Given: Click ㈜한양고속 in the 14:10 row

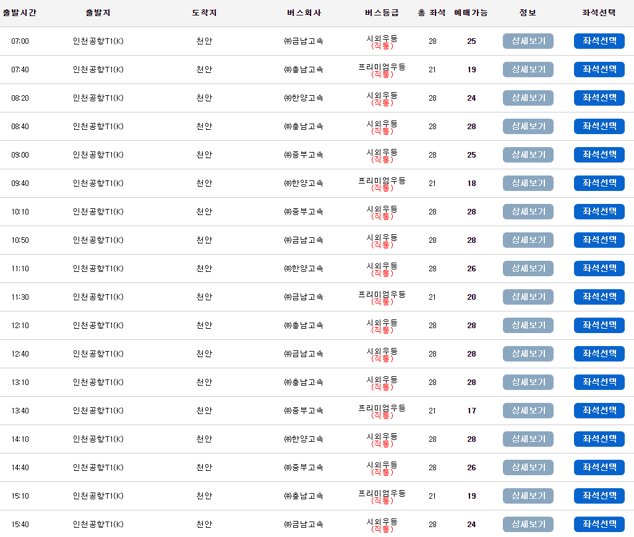Looking at the screenshot, I should 304,439.
